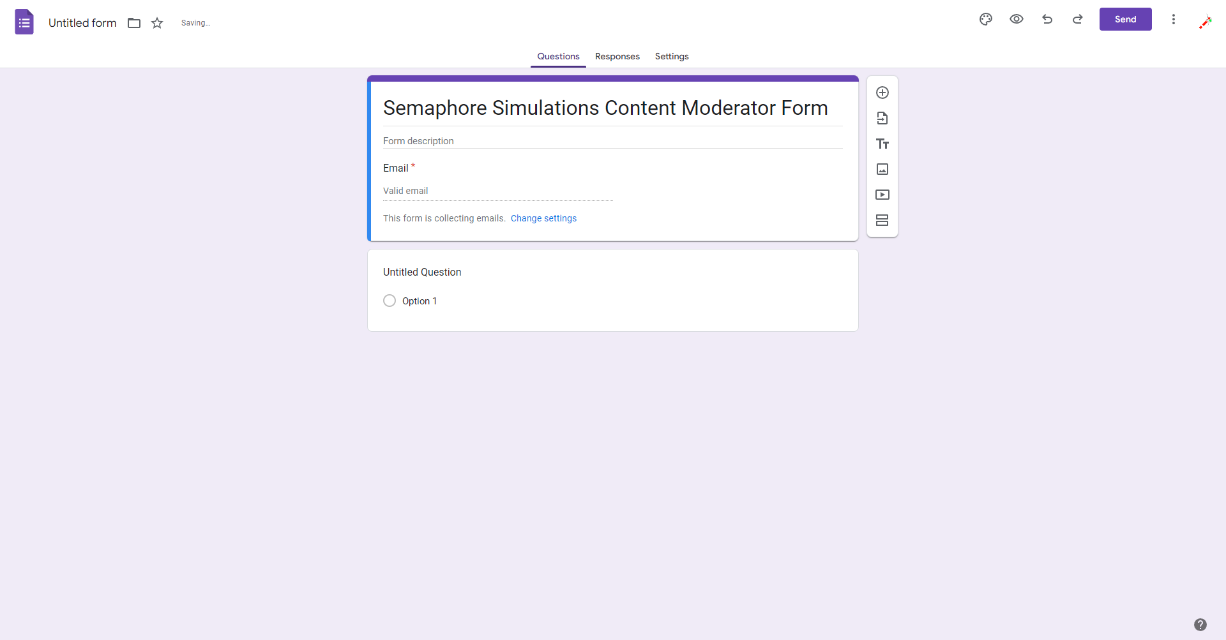Open the More options menu
This screenshot has width=1226, height=640.
click(1174, 19)
